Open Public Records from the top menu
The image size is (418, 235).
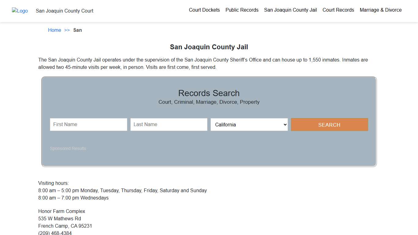click(x=242, y=10)
